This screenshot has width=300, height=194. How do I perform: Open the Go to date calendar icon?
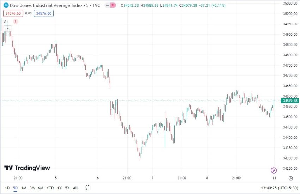88,188
